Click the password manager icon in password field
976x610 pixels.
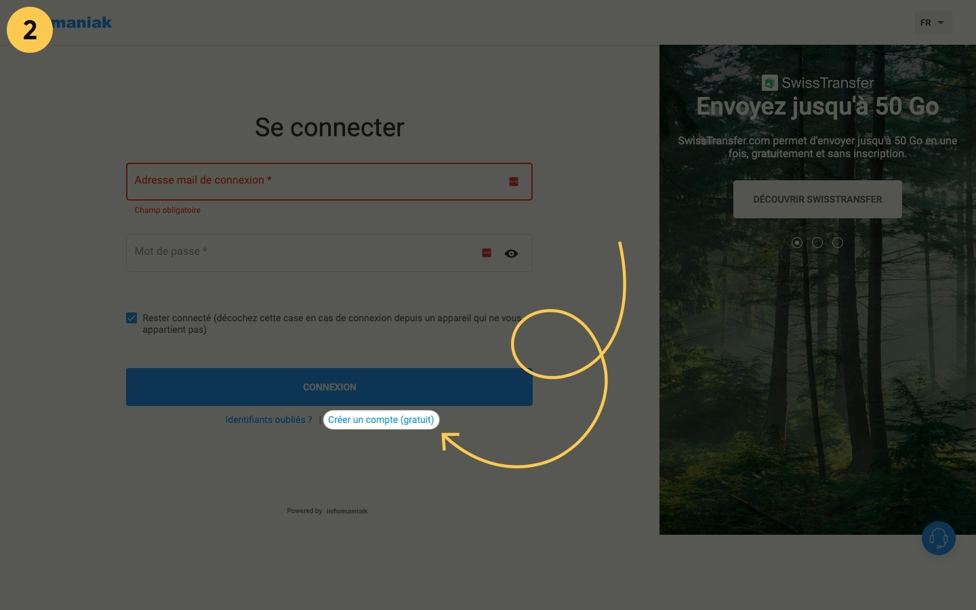[x=487, y=253]
